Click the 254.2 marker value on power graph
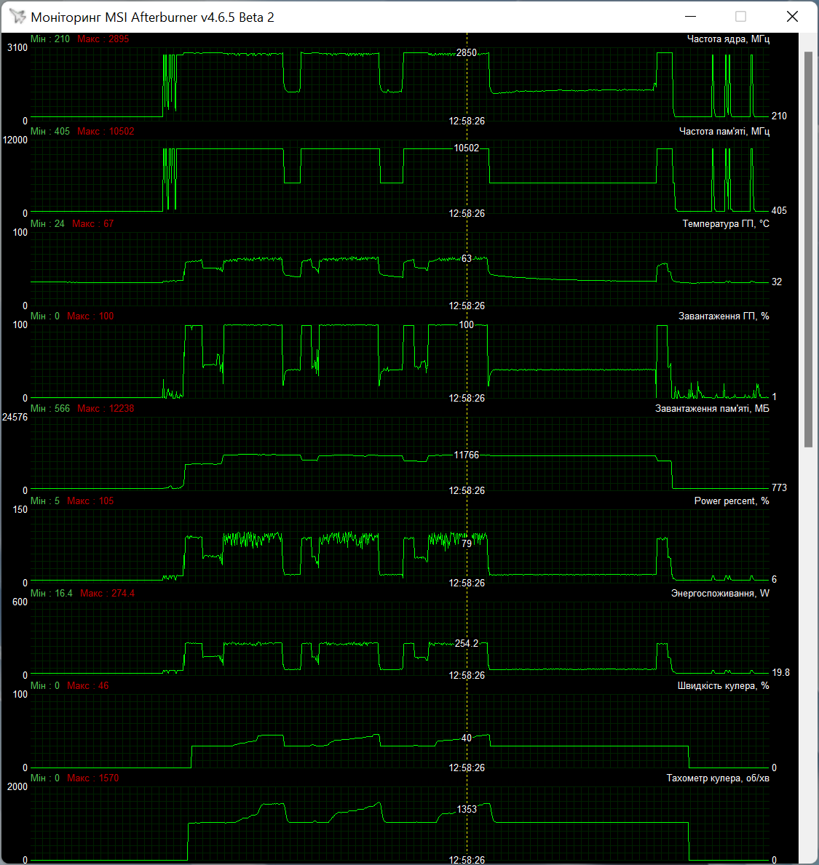 [x=467, y=643]
